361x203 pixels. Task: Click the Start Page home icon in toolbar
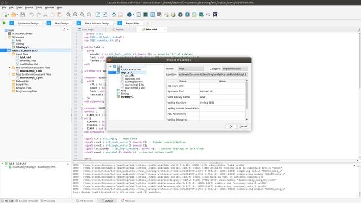point(114,15)
